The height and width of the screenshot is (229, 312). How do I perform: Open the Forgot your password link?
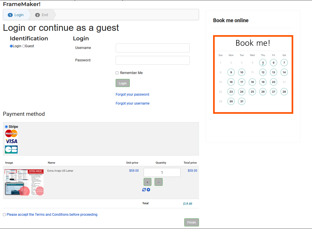(x=132, y=94)
